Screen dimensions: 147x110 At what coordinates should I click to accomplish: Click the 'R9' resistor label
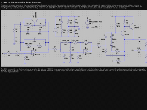click(80, 56)
